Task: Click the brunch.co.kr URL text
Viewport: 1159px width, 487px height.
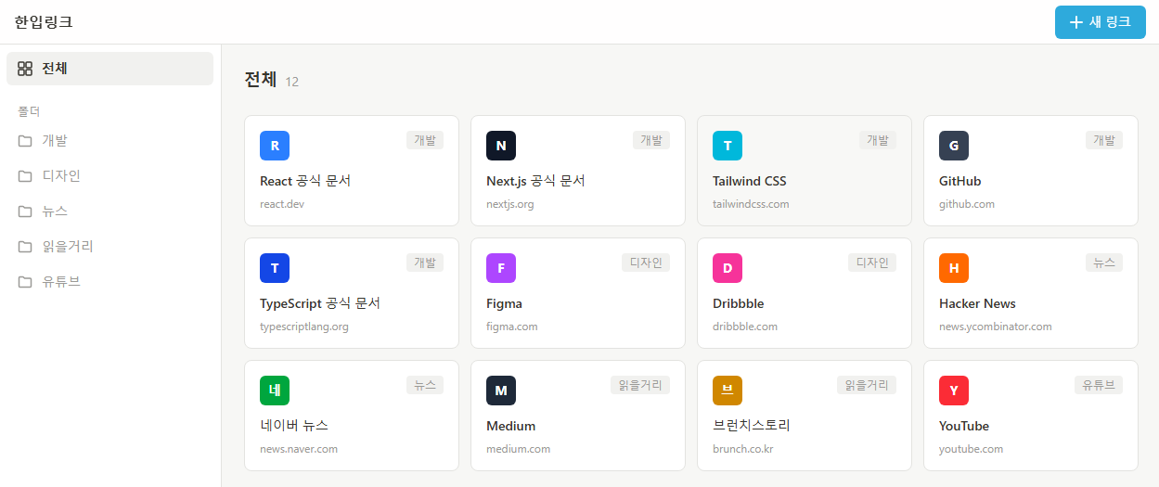Action: click(x=743, y=449)
